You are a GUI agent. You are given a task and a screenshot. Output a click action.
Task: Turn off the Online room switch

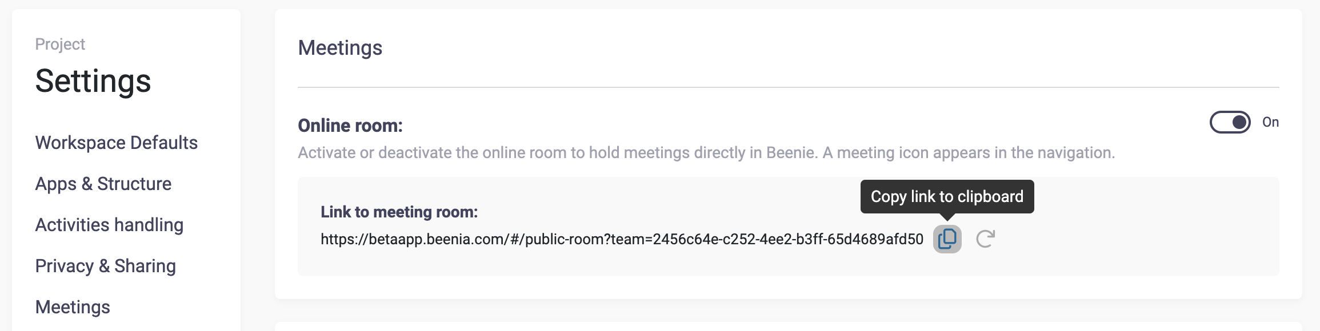(1230, 122)
